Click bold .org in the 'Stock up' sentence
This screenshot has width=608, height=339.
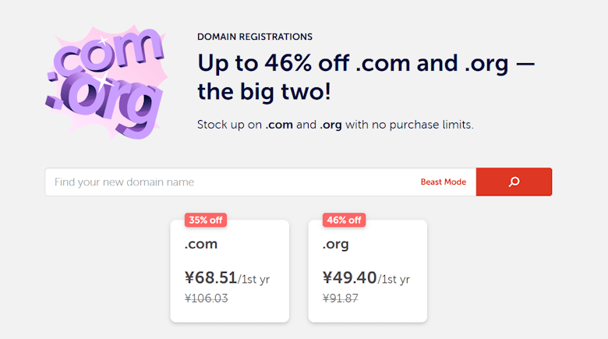[x=332, y=125]
